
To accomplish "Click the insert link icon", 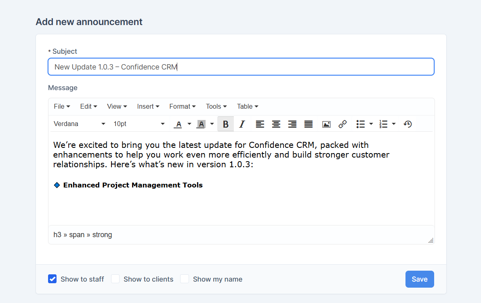I will tap(342, 124).
